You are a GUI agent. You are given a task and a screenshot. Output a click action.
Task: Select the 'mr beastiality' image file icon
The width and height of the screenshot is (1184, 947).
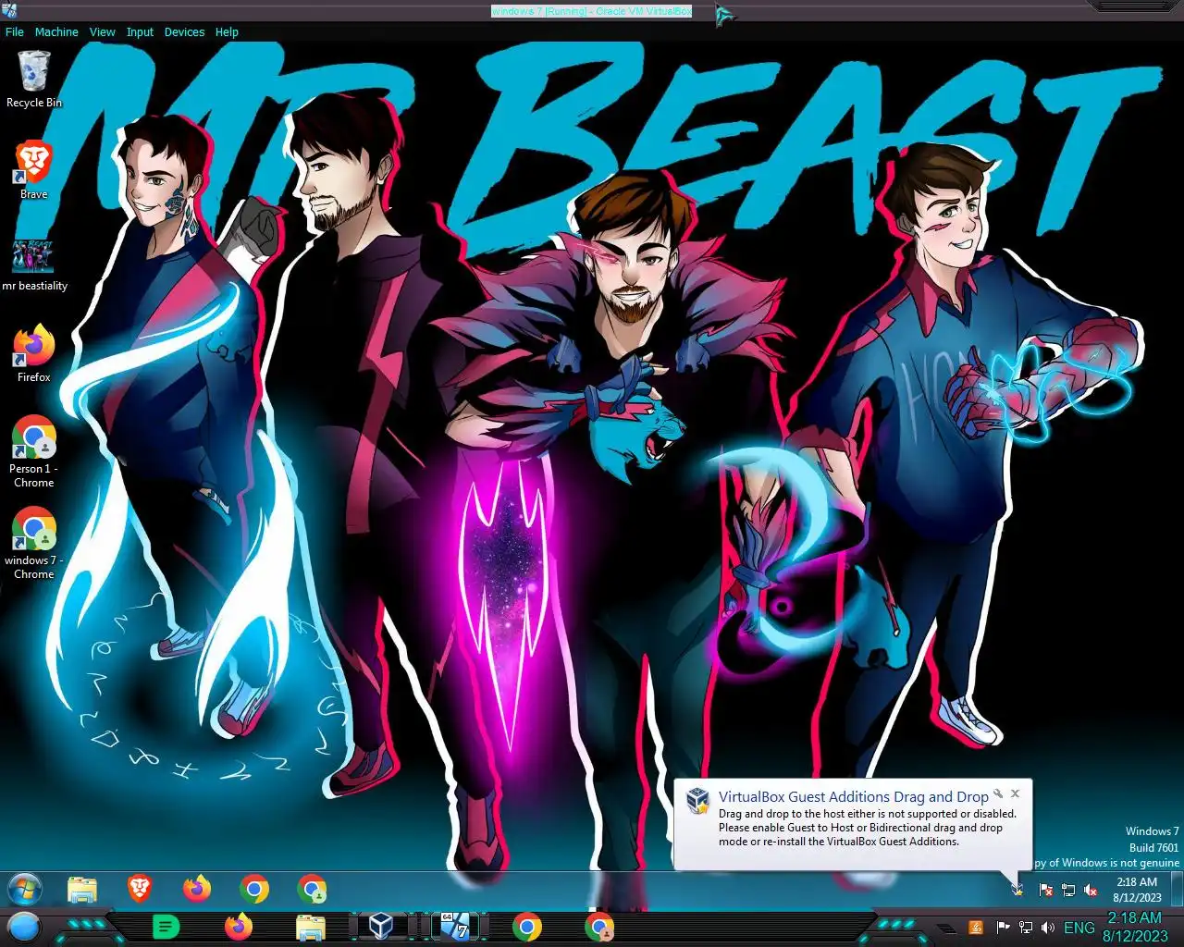[x=34, y=265]
